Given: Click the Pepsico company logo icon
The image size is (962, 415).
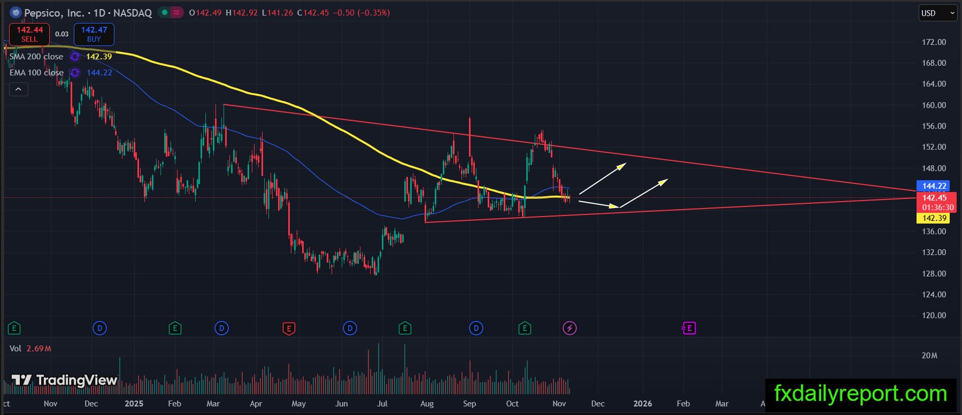Looking at the screenshot, I should pyautogui.click(x=16, y=12).
